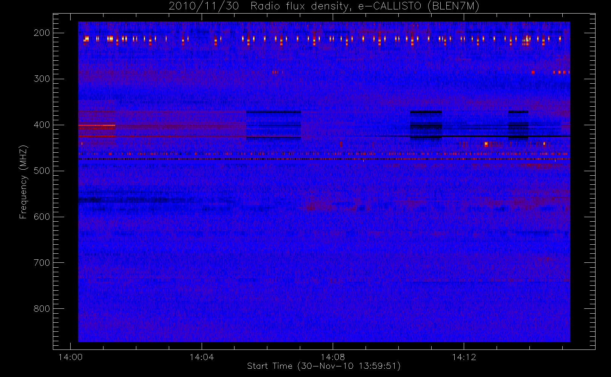611x377 pixels.
Task: Click the 14:00 time tick label
Action: tap(70, 357)
